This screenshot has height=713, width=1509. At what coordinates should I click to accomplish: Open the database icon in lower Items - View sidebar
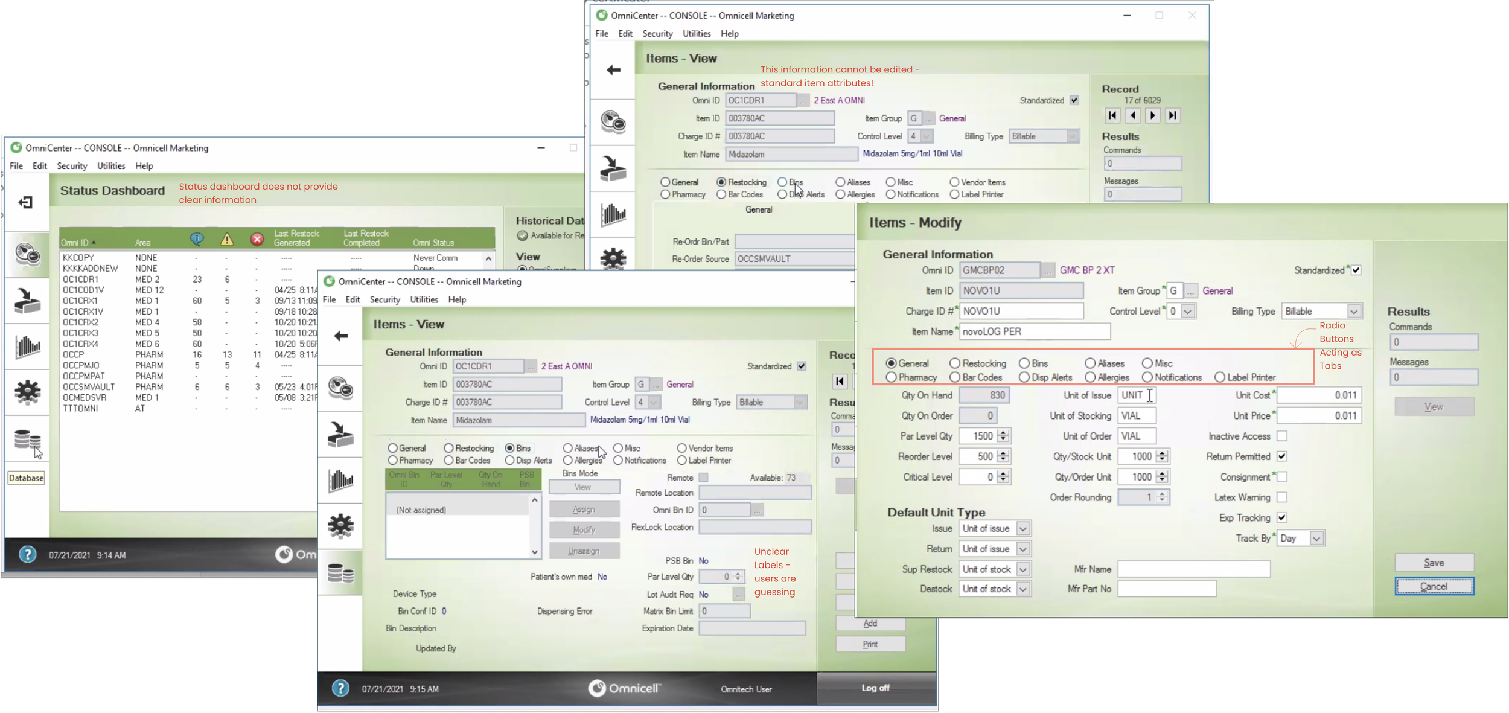pyautogui.click(x=341, y=572)
